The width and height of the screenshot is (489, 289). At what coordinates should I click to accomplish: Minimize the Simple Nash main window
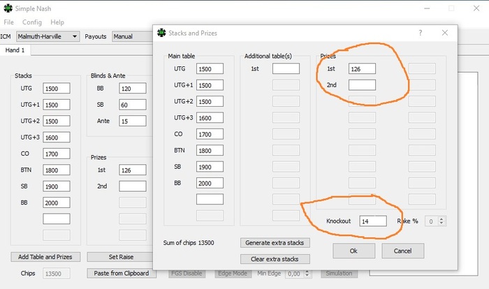[x=427, y=8]
